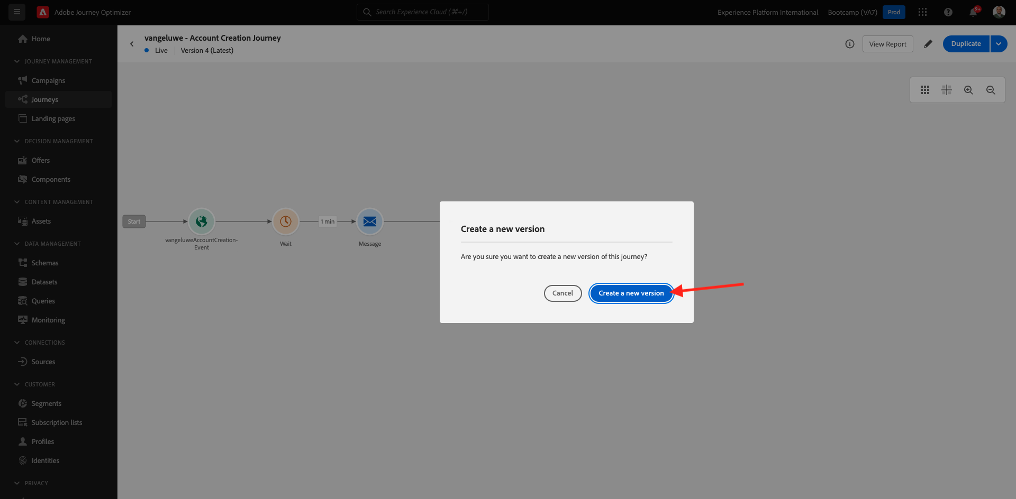
Task: Toggle the hamburger side menu
Action: tap(17, 12)
